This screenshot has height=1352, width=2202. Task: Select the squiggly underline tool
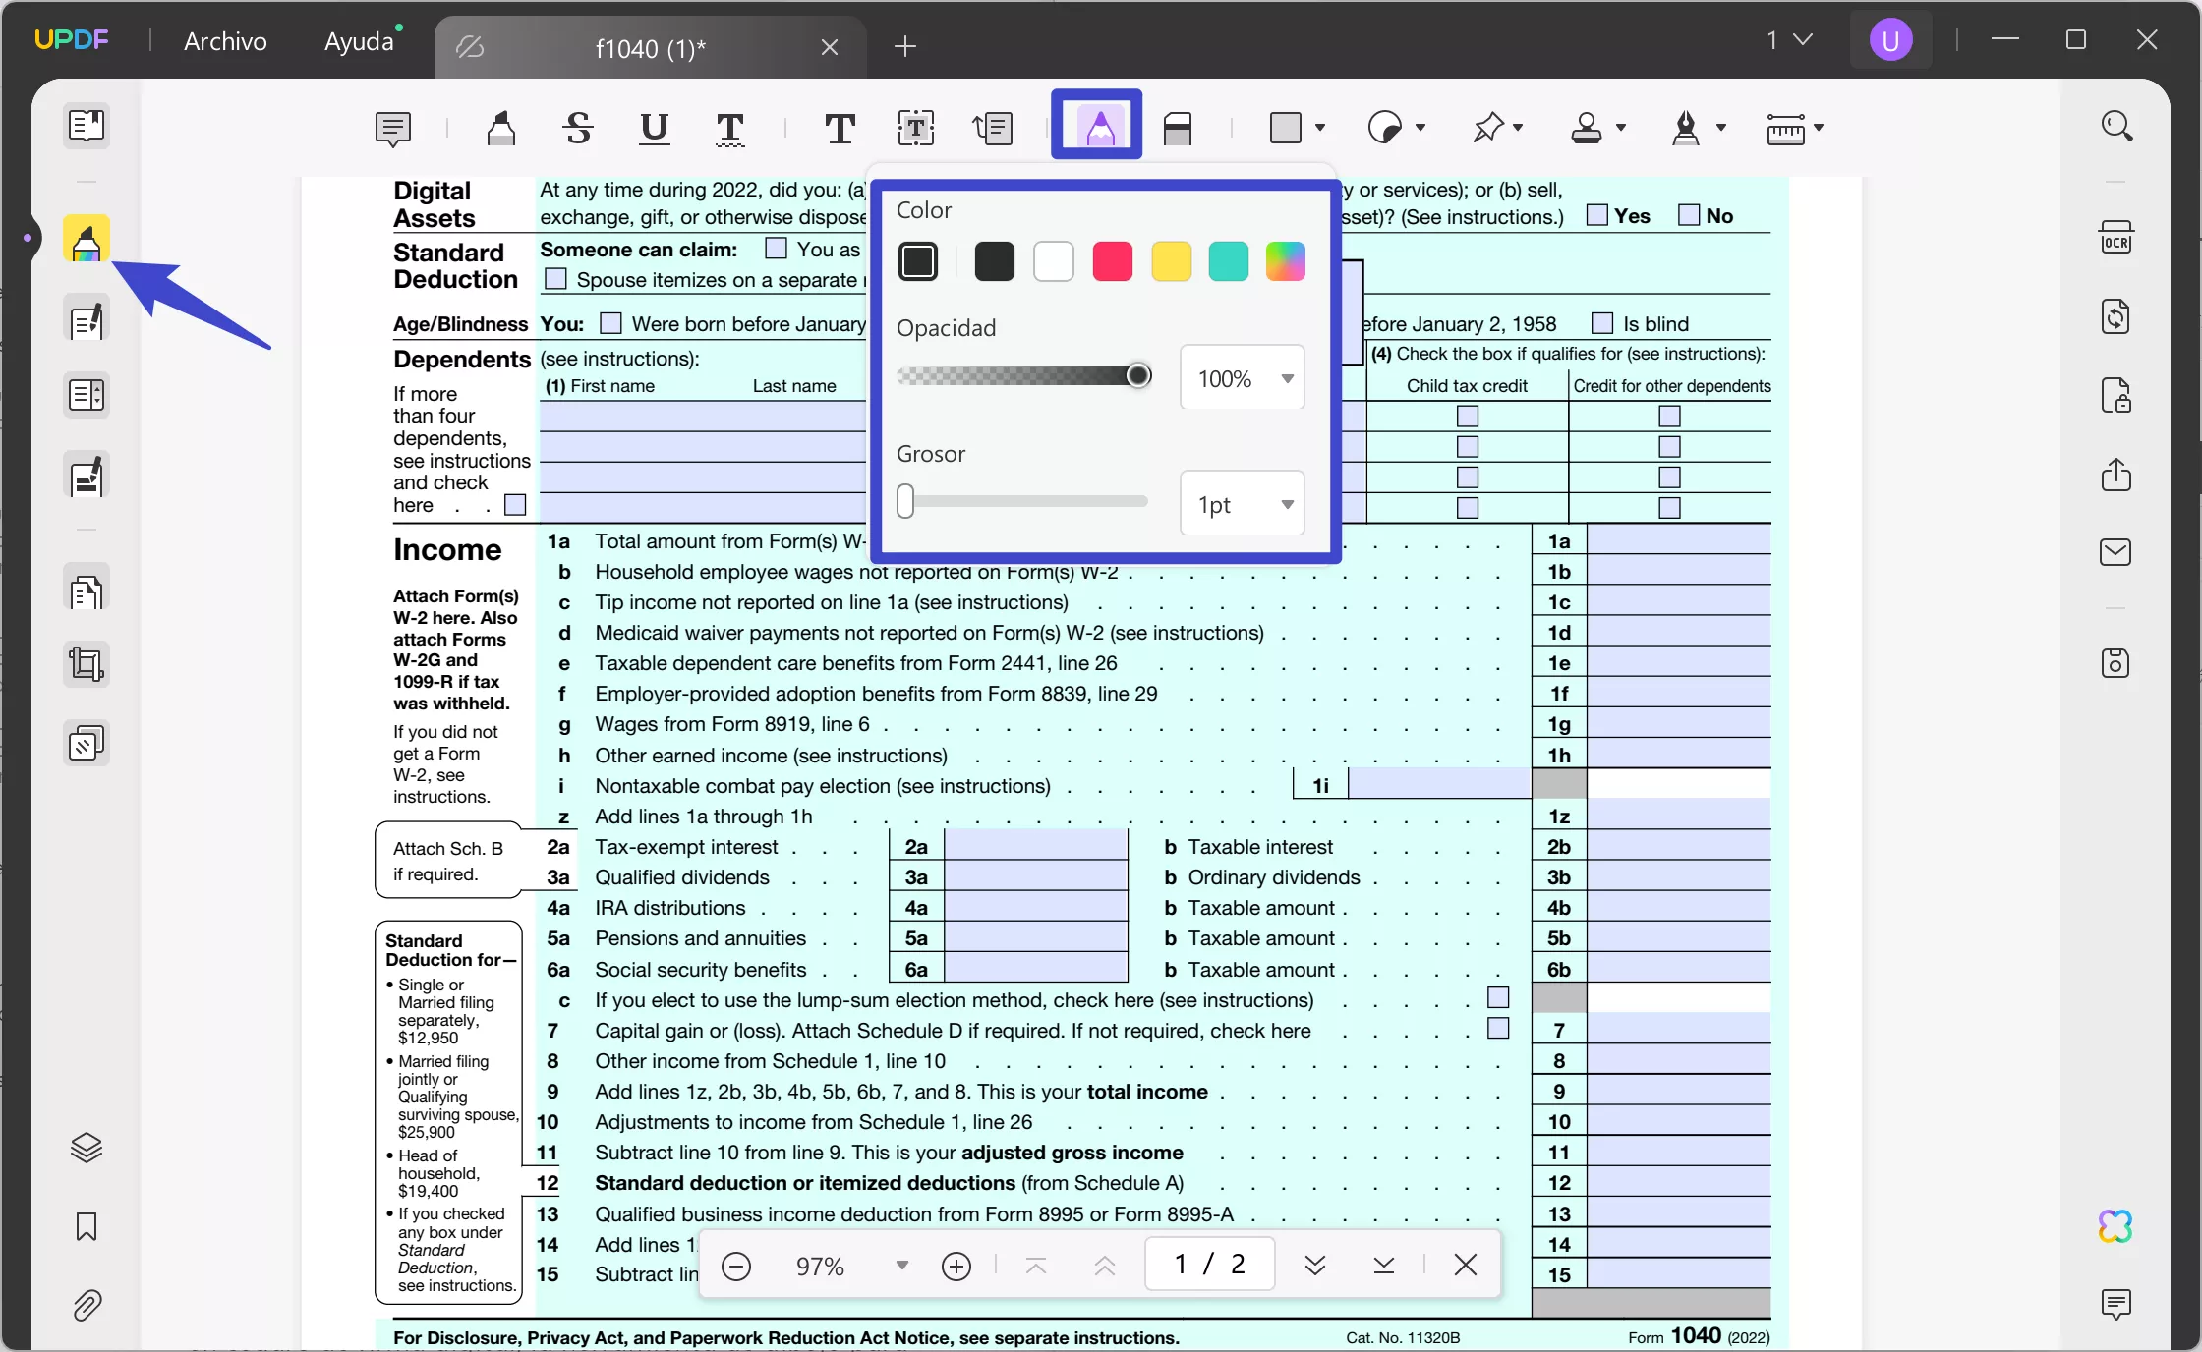tap(729, 128)
